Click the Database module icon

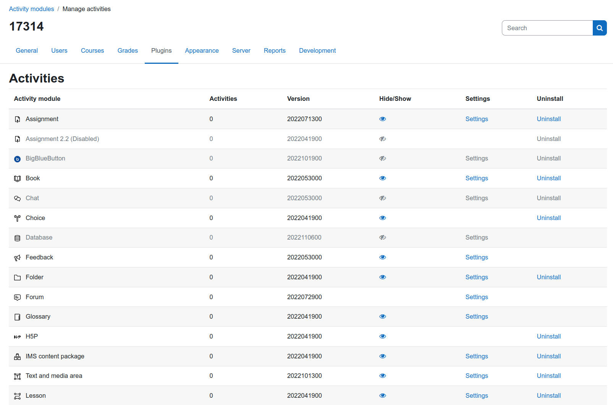coord(17,238)
